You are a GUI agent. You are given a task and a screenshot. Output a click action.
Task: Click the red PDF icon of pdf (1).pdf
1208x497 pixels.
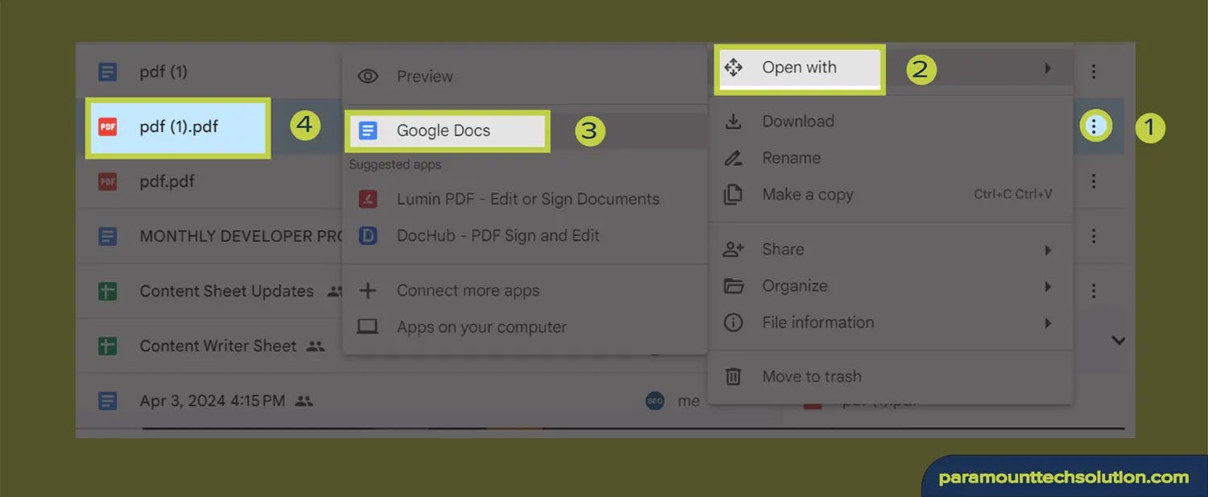(x=107, y=126)
